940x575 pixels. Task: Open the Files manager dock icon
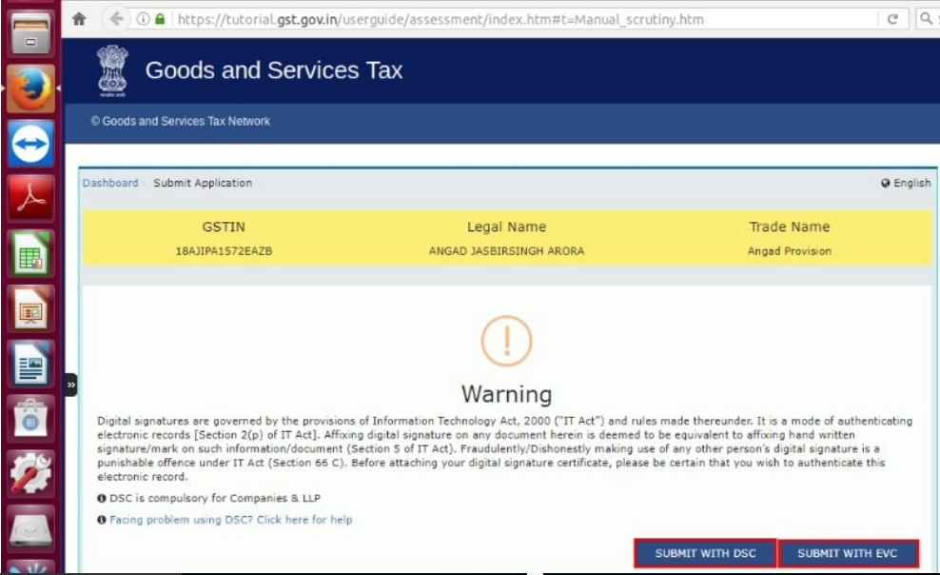point(30,33)
